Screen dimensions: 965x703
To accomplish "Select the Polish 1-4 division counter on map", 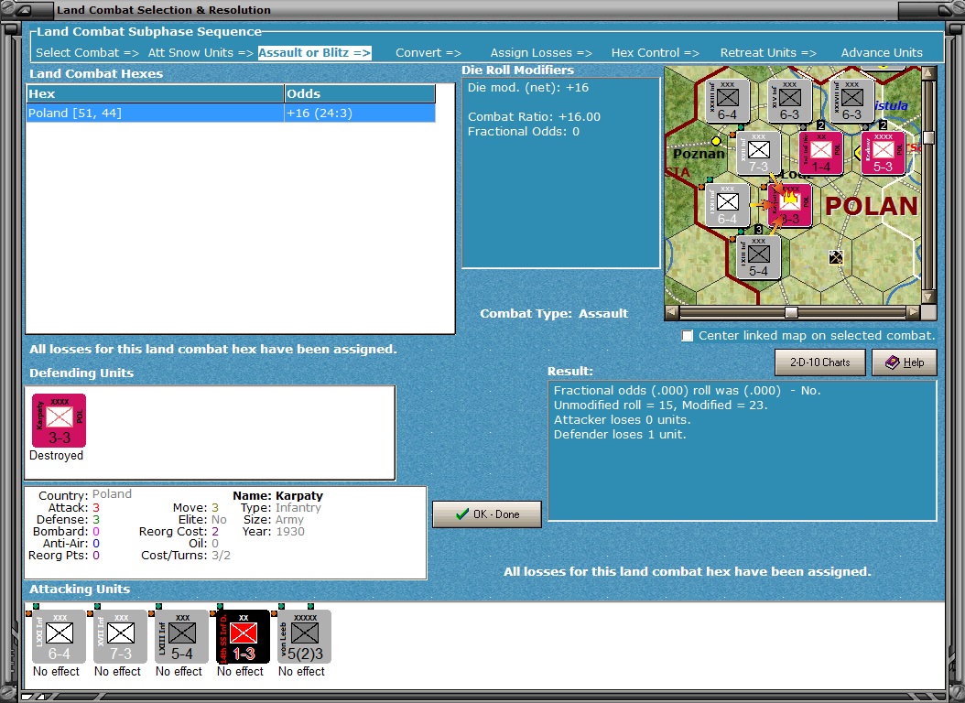I will [x=821, y=153].
